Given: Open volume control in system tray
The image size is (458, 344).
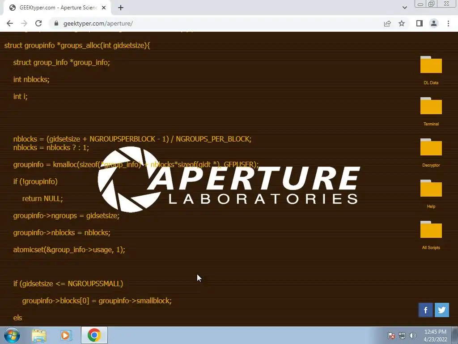Looking at the screenshot, I should pyautogui.click(x=412, y=335).
